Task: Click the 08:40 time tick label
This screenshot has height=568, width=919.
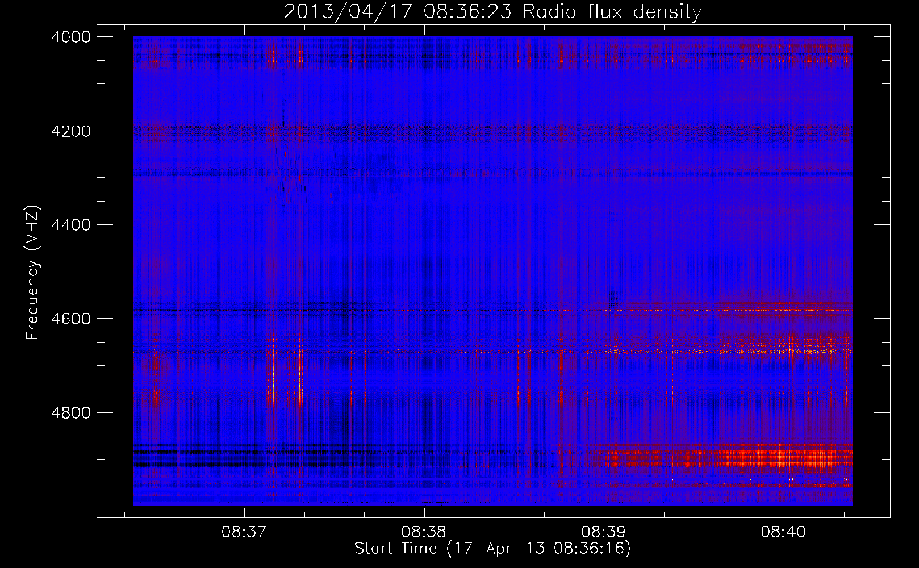Action: 783,532
